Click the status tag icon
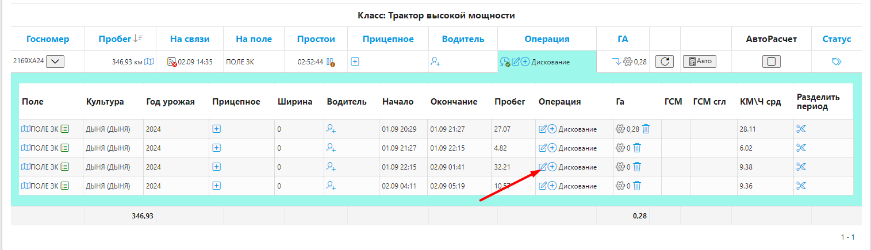Viewport: 871px width, 250px height. pyautogui.click(x=837, y=61)
